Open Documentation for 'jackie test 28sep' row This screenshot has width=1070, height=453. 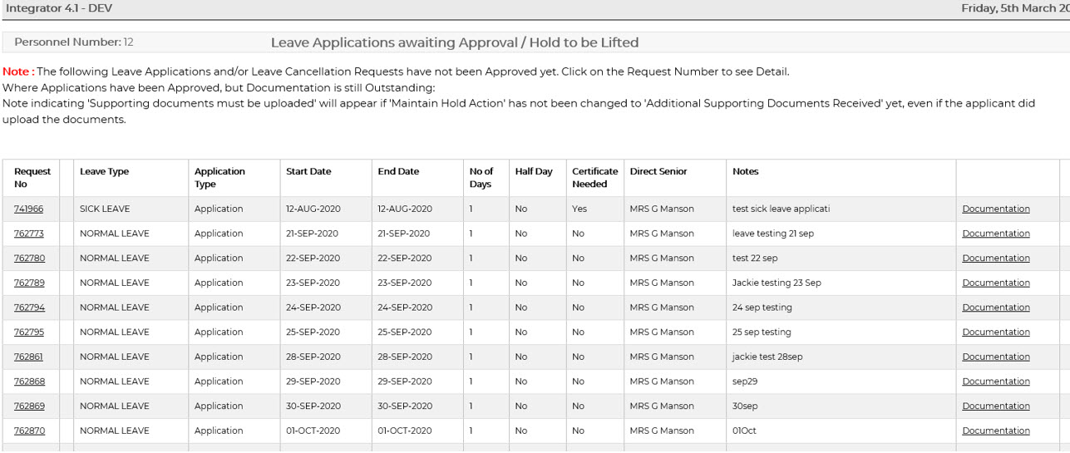coord(995,357)
